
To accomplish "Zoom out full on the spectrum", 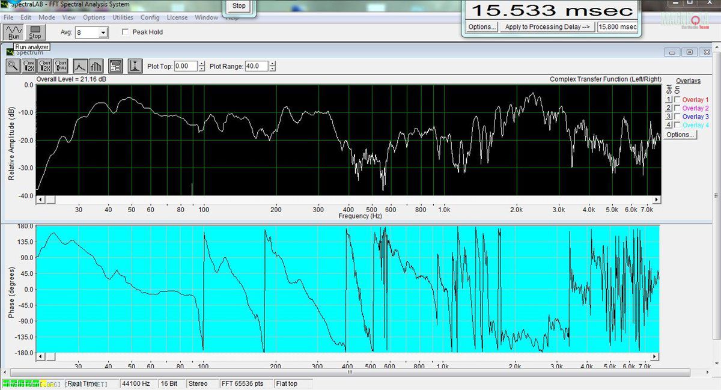I will click(61, 66).
